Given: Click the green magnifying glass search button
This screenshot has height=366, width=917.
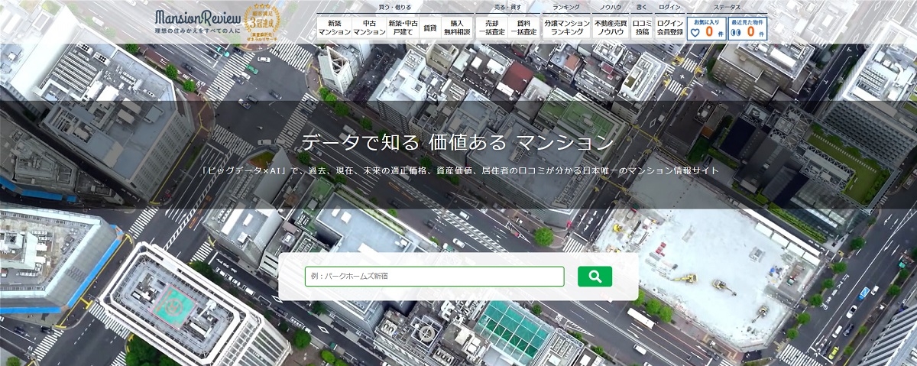Looking at the screenshot, I should point(595,277).
